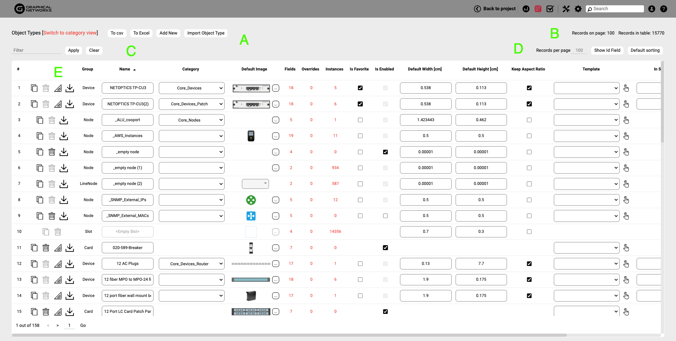Duplicate the NETOPTICS TP-CU3 object type
The image size is (676, 341).
point(34,88)
